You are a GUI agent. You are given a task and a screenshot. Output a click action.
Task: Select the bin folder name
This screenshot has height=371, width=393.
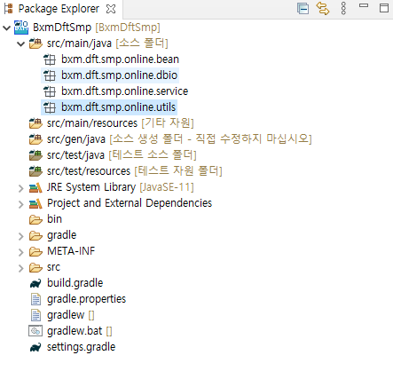pos(54,219)
